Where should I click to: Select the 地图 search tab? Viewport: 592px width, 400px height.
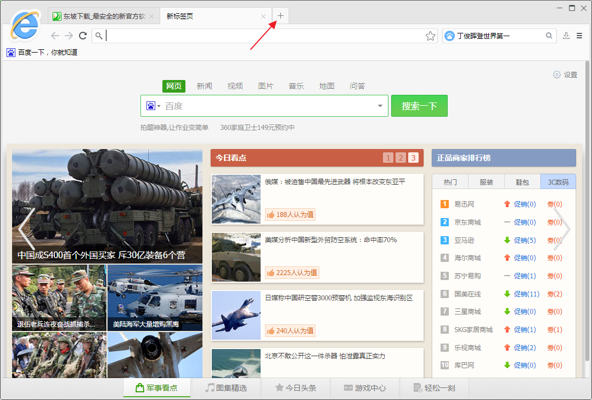tap(326, 86)
